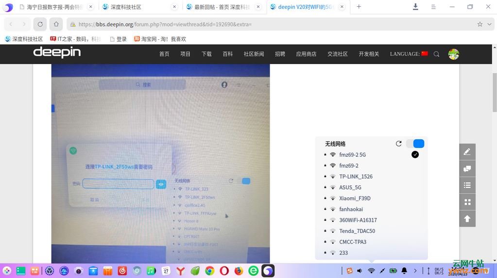Expand the address bar dropdown chevron

489,24
